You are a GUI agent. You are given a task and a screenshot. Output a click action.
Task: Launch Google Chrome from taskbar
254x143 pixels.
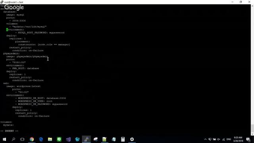(32, 139)
